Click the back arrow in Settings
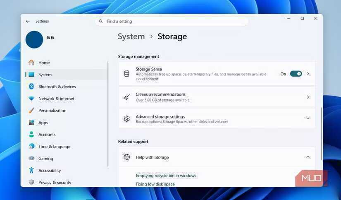This screenshot has width=341, height=200. (x=28, y=21)
